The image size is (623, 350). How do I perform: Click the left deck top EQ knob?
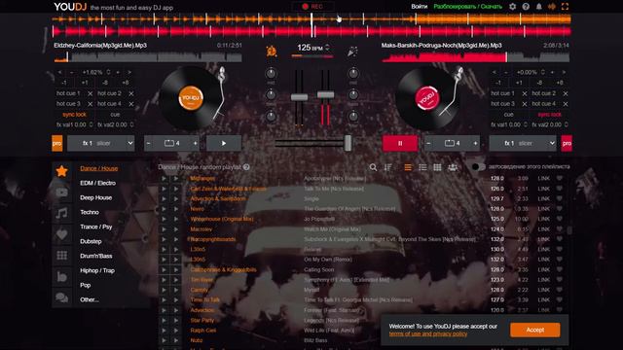coord(271,74)
